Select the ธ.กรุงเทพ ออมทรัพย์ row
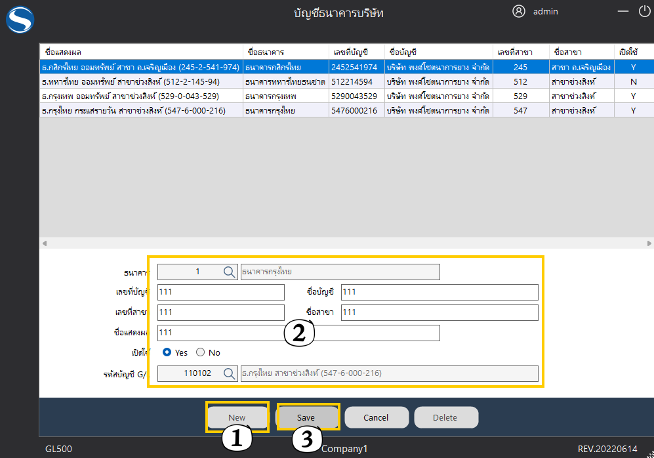The height and width of the screenshot is (458, 654). [x=141, y=96]
